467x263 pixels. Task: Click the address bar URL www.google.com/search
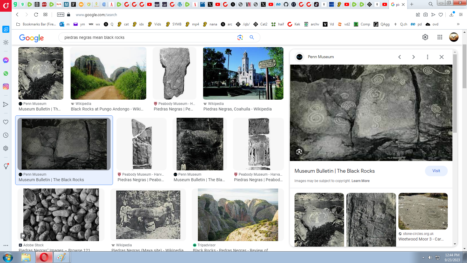96,15
